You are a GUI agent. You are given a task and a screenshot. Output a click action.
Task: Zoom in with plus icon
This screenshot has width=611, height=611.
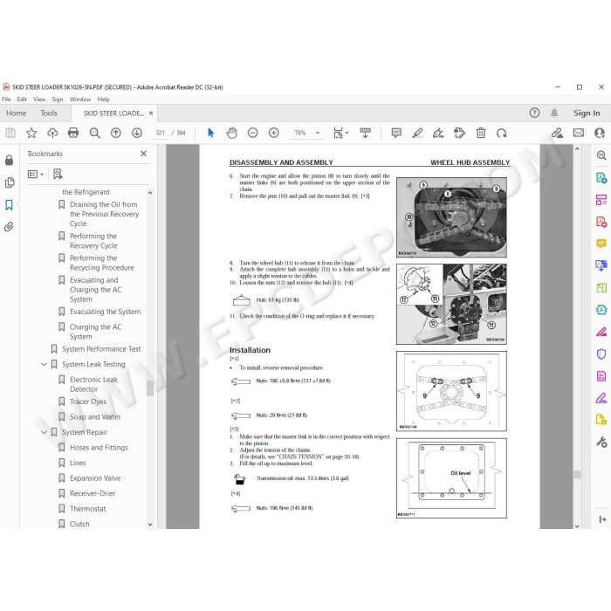tap(274, 134)
